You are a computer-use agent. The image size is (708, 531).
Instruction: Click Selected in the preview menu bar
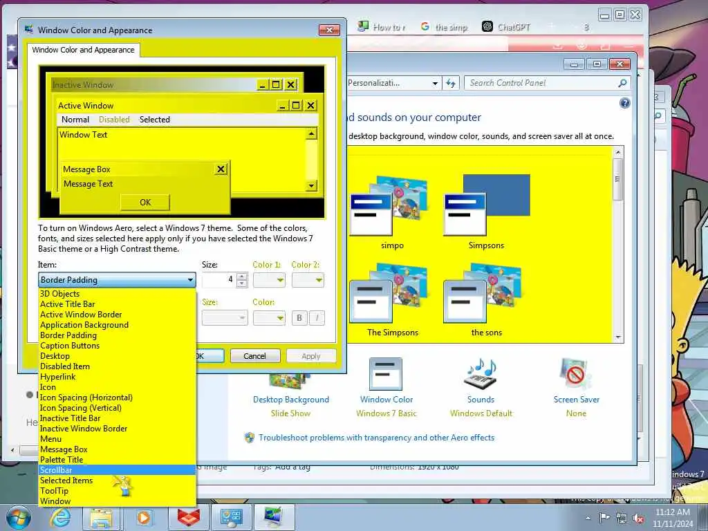click(x=154, y=119)
